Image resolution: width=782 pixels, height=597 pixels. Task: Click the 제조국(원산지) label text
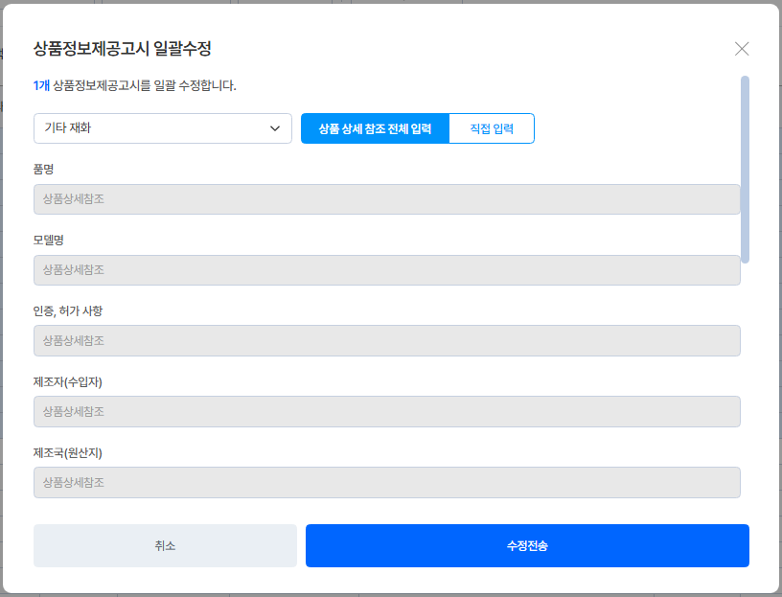tap(67, 452)
